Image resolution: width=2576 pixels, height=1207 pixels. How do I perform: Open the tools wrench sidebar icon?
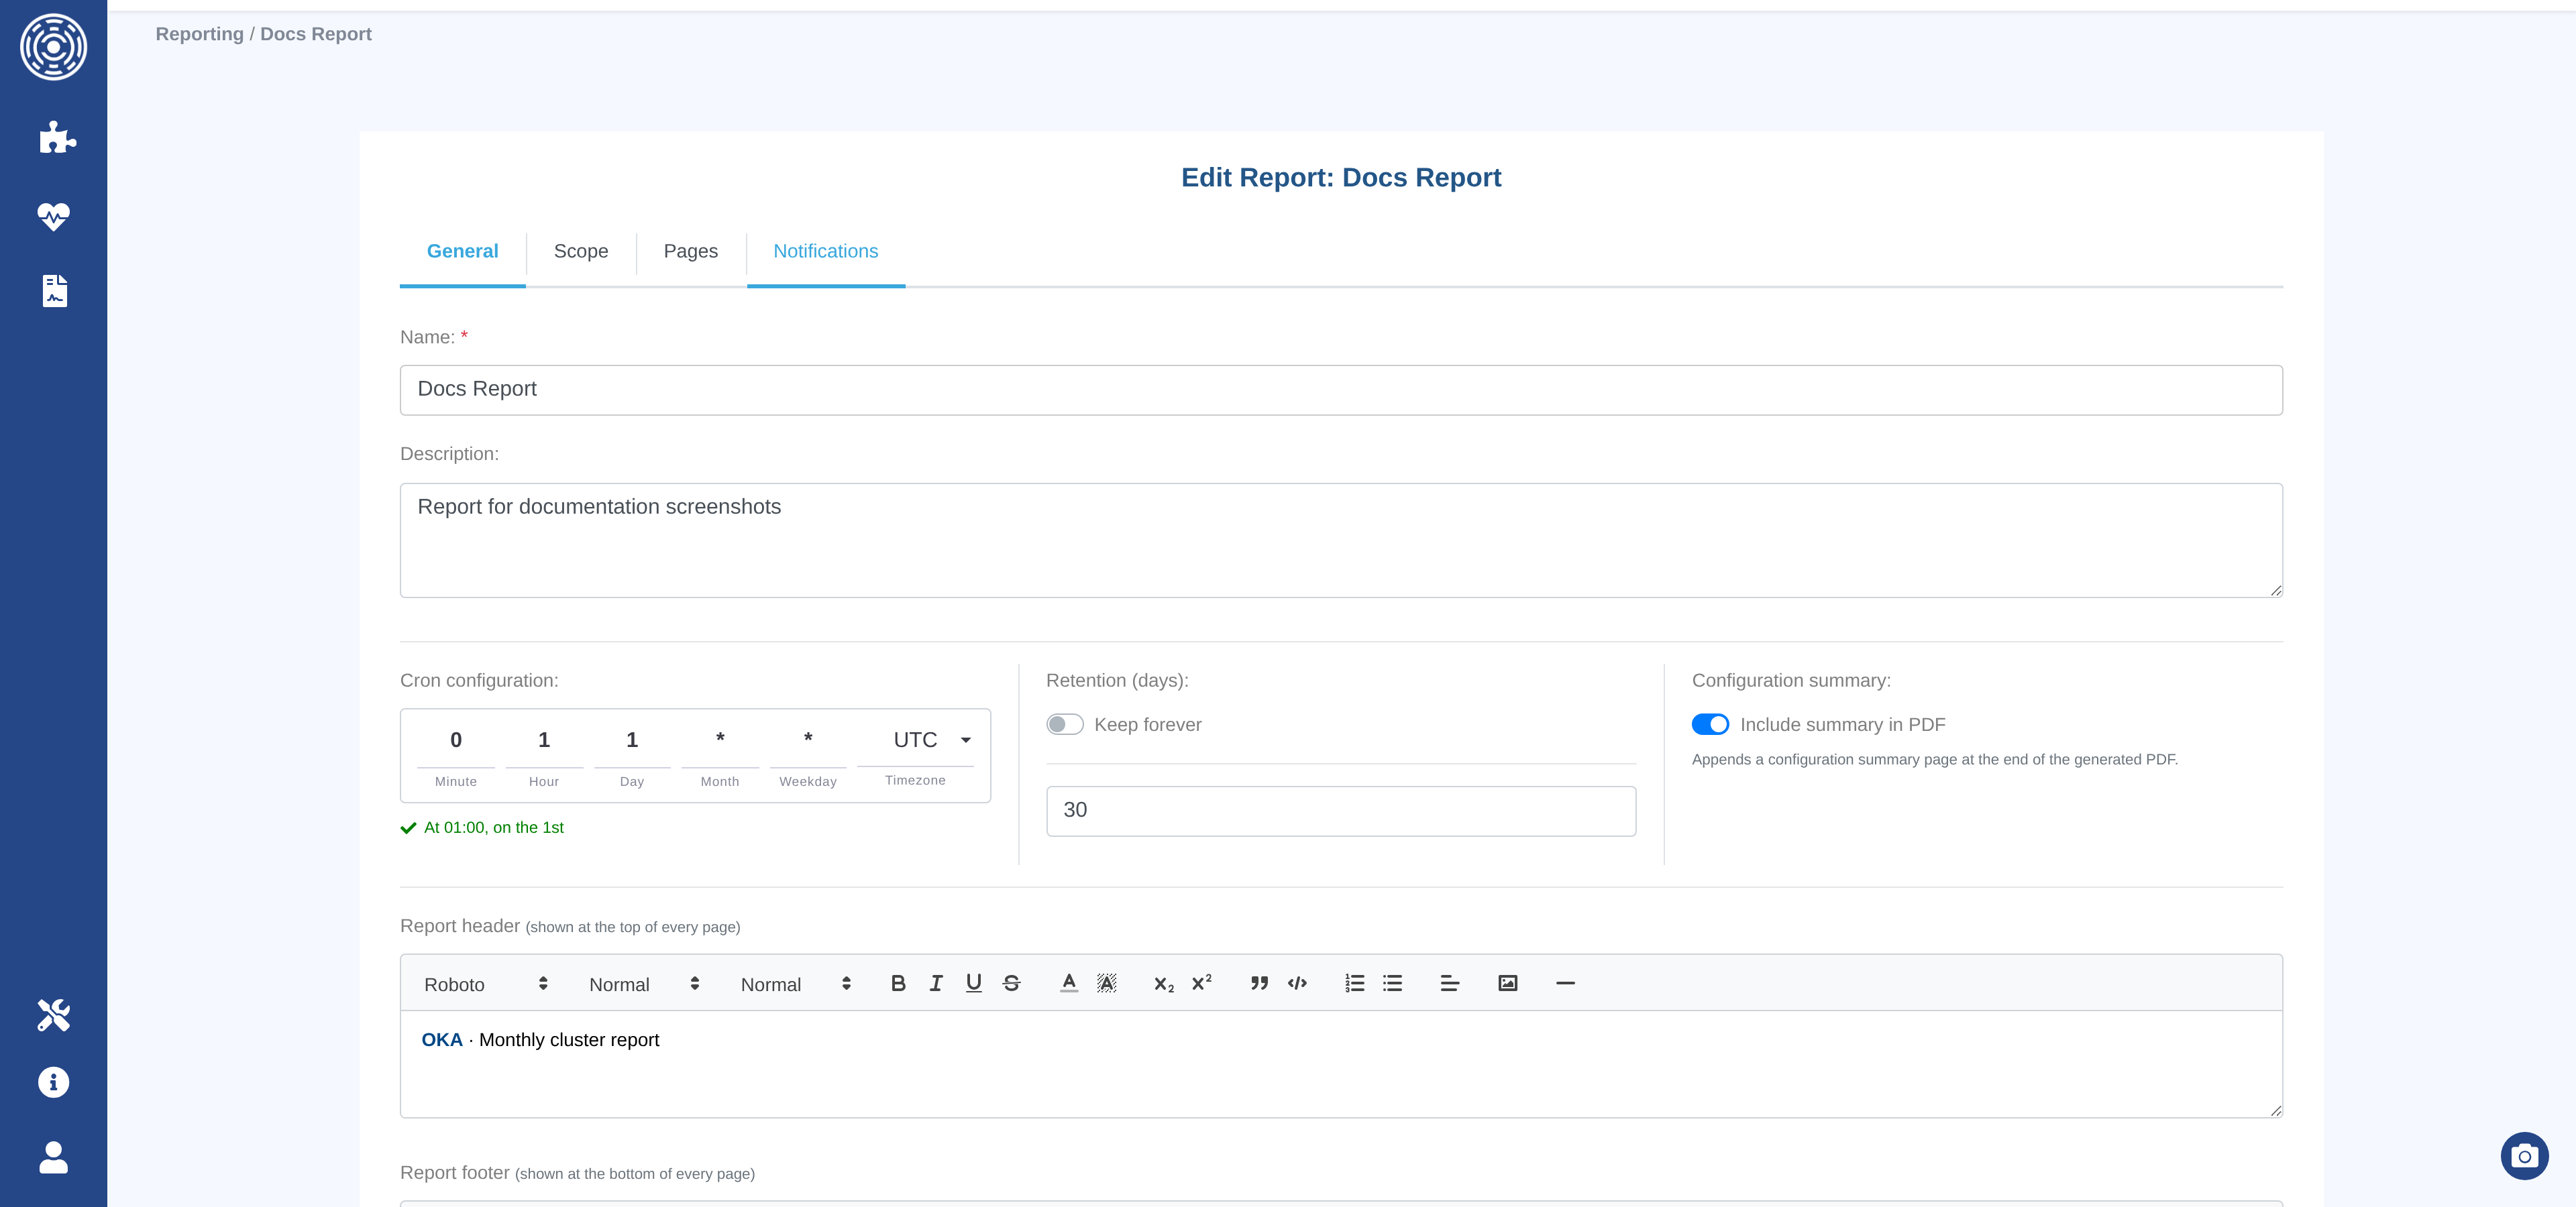(x=54, y=1014)
